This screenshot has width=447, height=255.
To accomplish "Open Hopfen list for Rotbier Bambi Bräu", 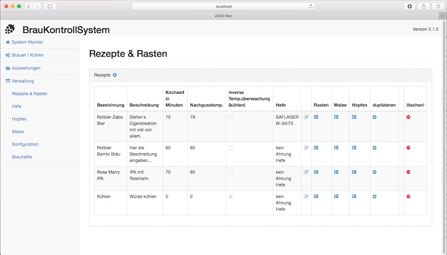I will point(354,148).
